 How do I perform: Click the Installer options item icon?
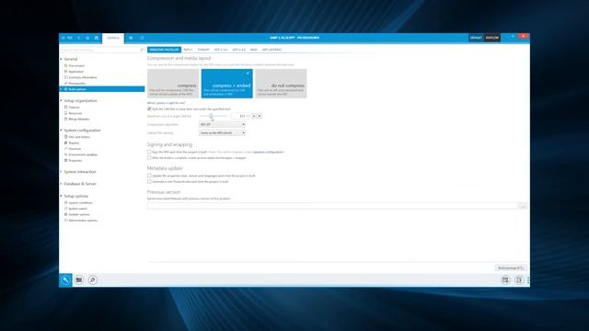(x=65, y=214)
